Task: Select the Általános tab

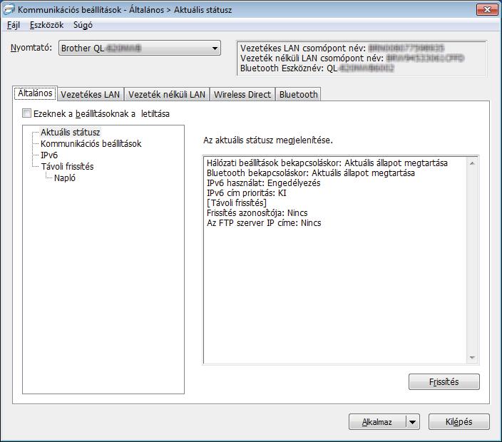Action: [x=35, y=93]
